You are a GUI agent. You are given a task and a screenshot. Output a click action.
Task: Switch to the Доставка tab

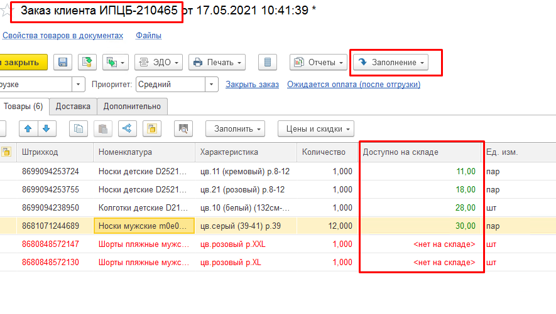pyautogui.click(x=73, y=107)
